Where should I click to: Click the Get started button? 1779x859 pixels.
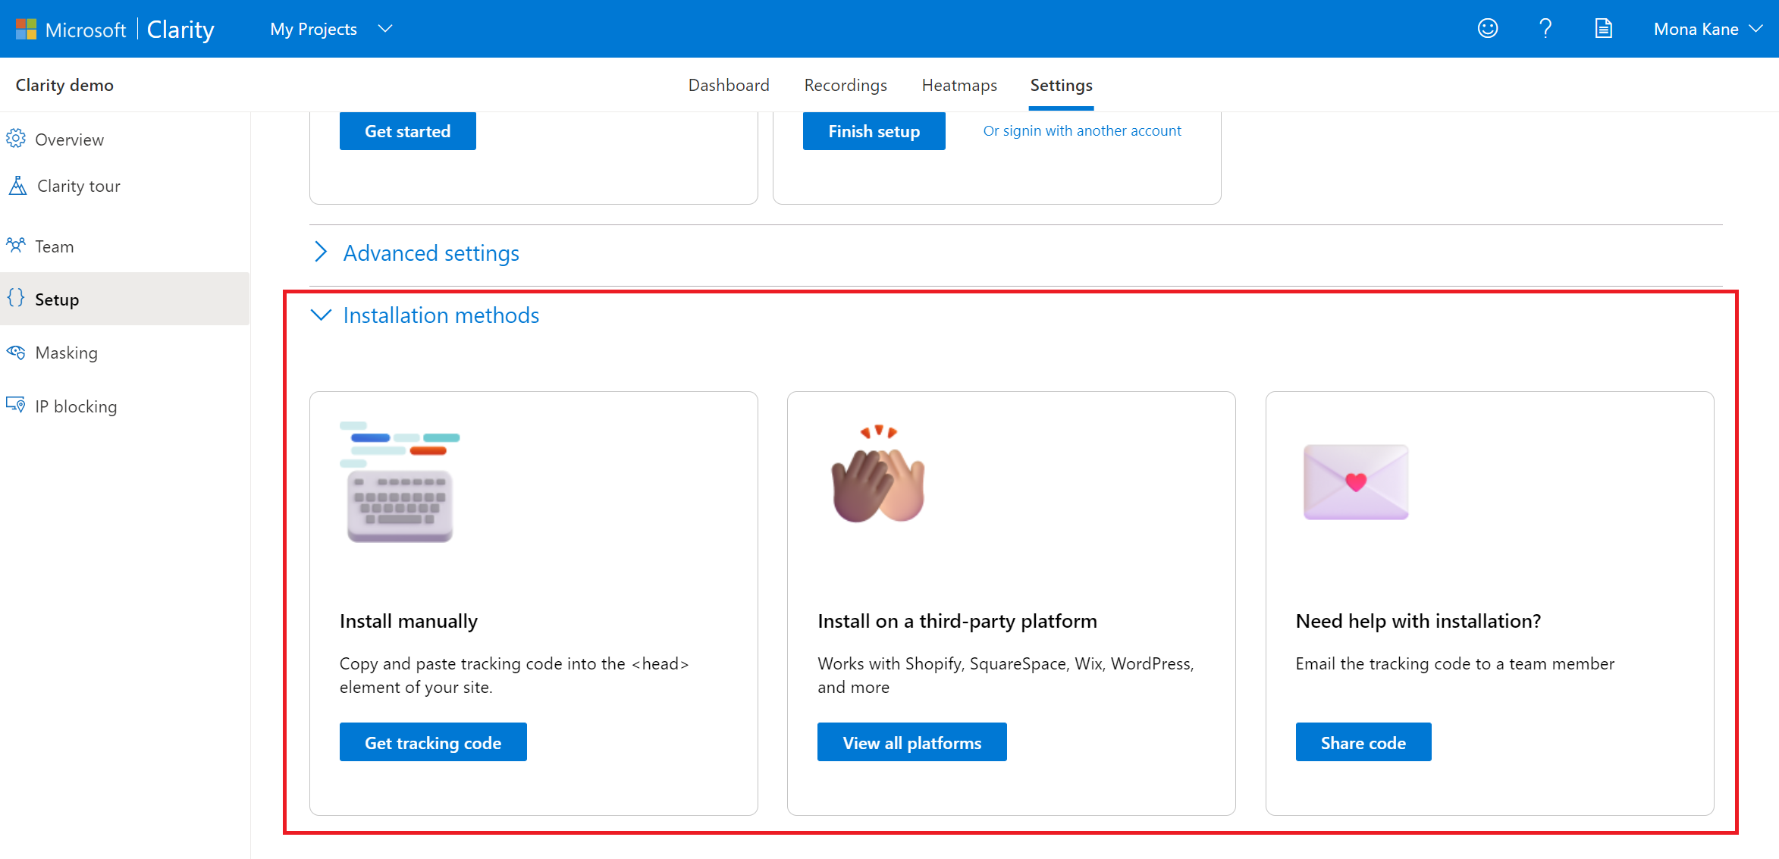[408, 131]
